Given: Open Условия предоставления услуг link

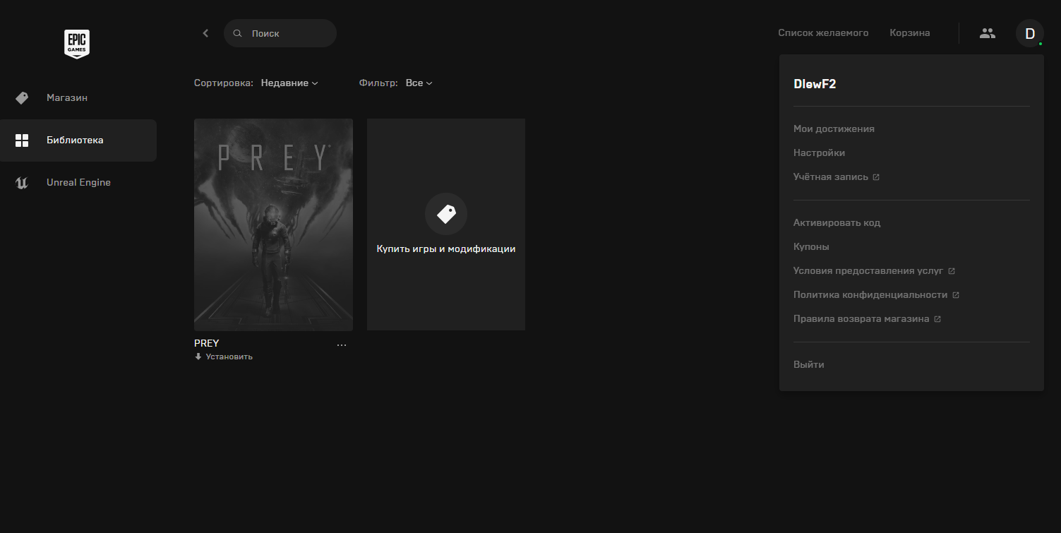Looking at the screenshot, I should pos(868,271).
